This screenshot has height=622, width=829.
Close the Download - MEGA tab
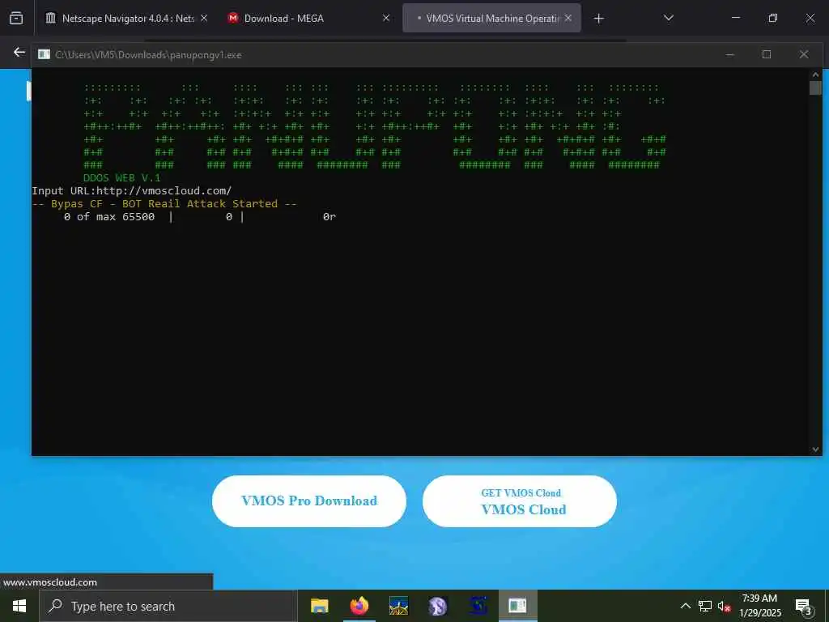click(x=386, y=18)
